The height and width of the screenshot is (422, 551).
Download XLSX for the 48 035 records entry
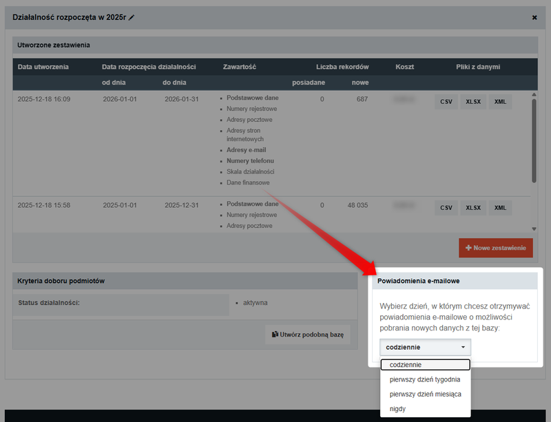coord(473,207)
